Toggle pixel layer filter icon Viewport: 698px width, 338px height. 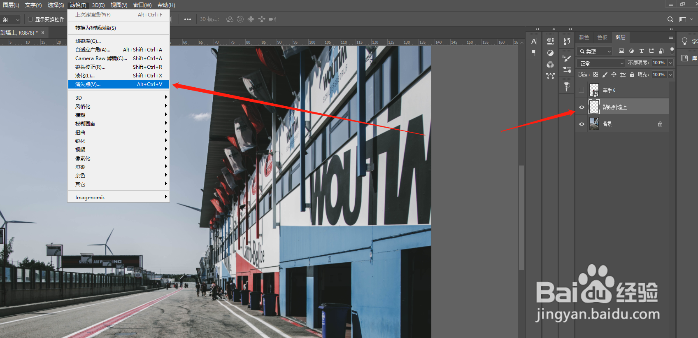(x=621, y=51)
